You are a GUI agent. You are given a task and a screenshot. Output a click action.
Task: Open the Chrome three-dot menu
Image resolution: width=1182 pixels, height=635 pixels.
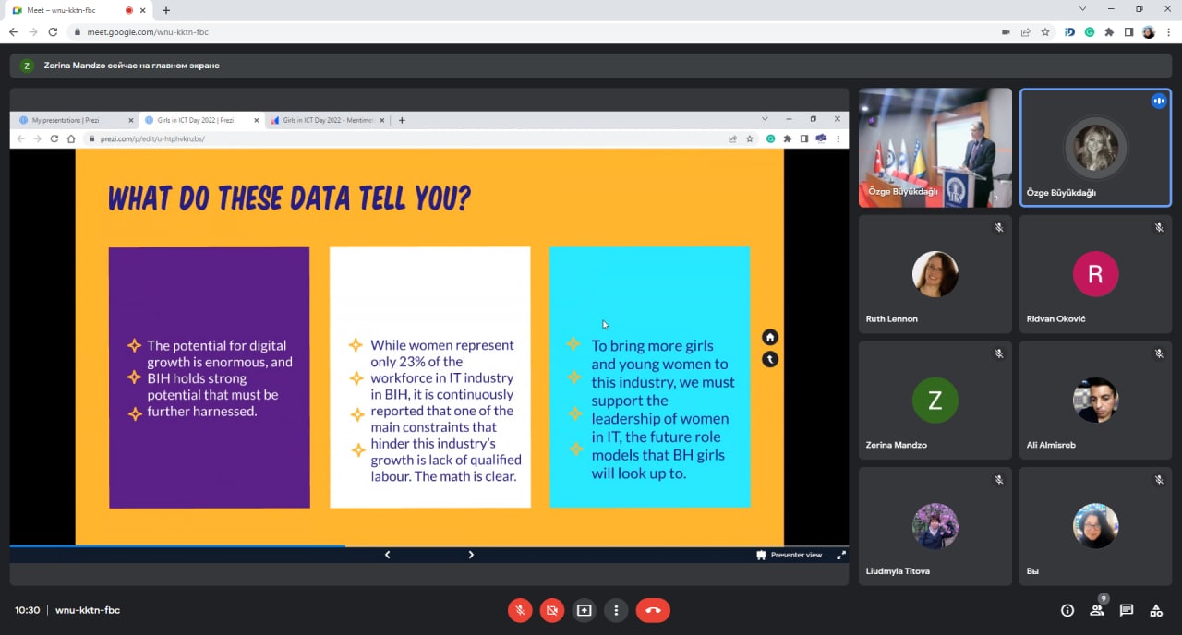1168,31
